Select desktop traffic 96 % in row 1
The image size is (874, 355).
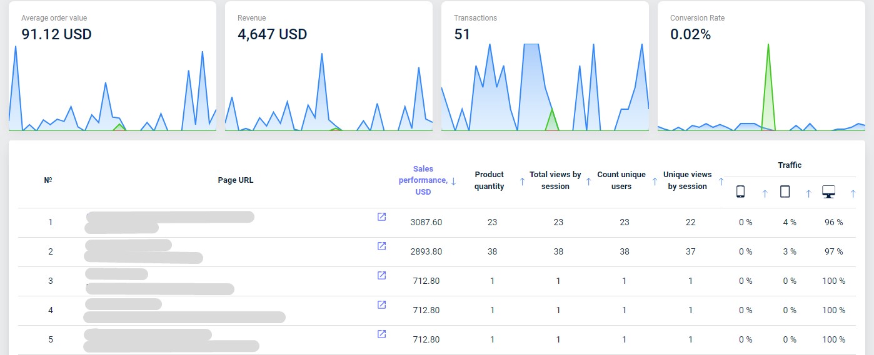click(833, 222)
